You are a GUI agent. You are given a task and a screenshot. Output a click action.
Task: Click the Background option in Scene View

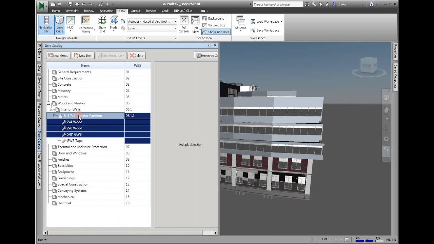point(214,18)
